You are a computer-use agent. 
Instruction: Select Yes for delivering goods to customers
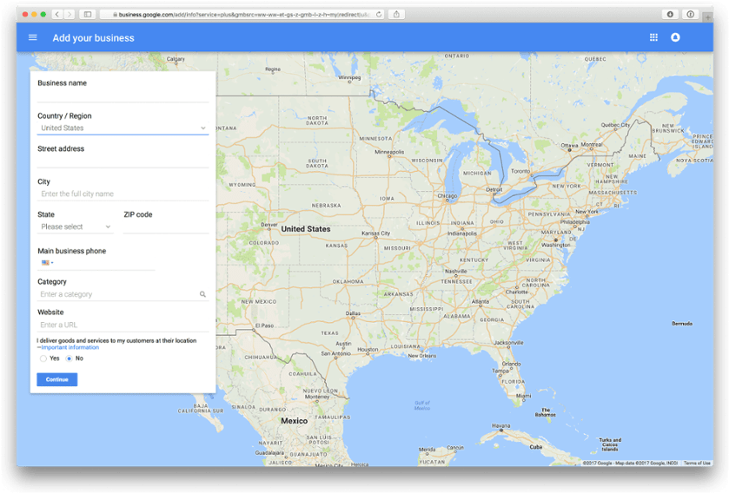point(43,358)
